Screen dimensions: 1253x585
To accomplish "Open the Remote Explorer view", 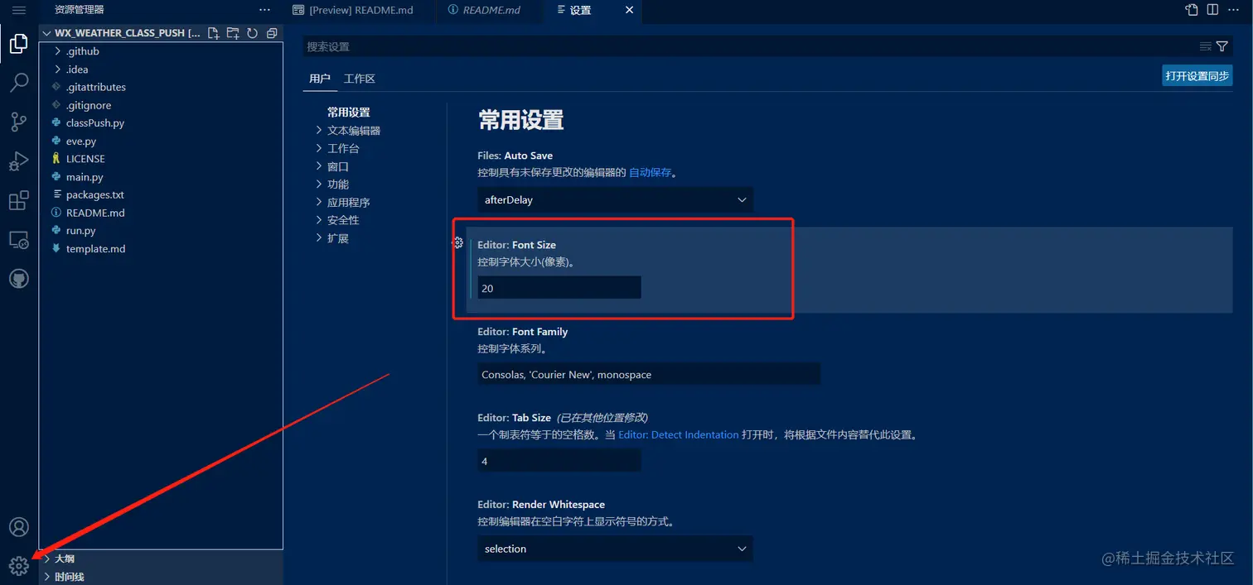I will coord(18,240).
